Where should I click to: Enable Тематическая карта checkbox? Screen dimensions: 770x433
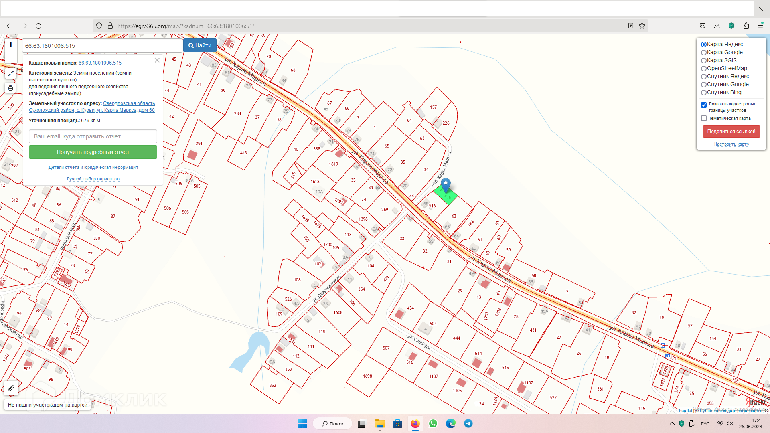point(704,119)
